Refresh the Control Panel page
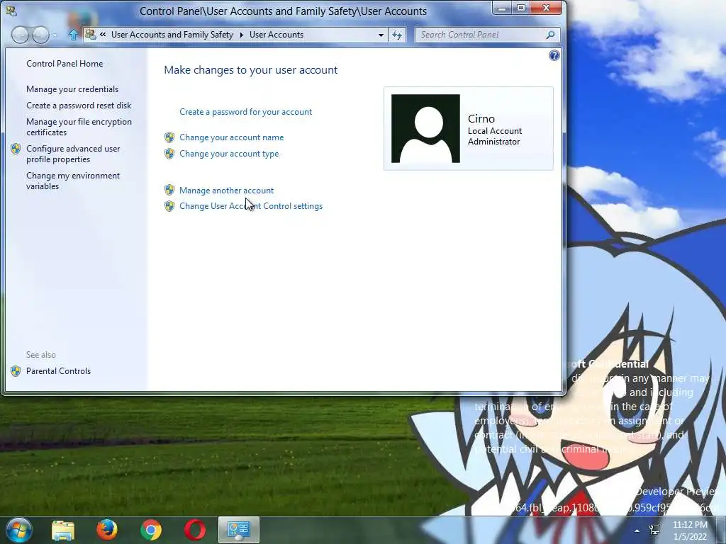This screenshot has width=726, height=544. pyautogui.click(x=397, y=35)
